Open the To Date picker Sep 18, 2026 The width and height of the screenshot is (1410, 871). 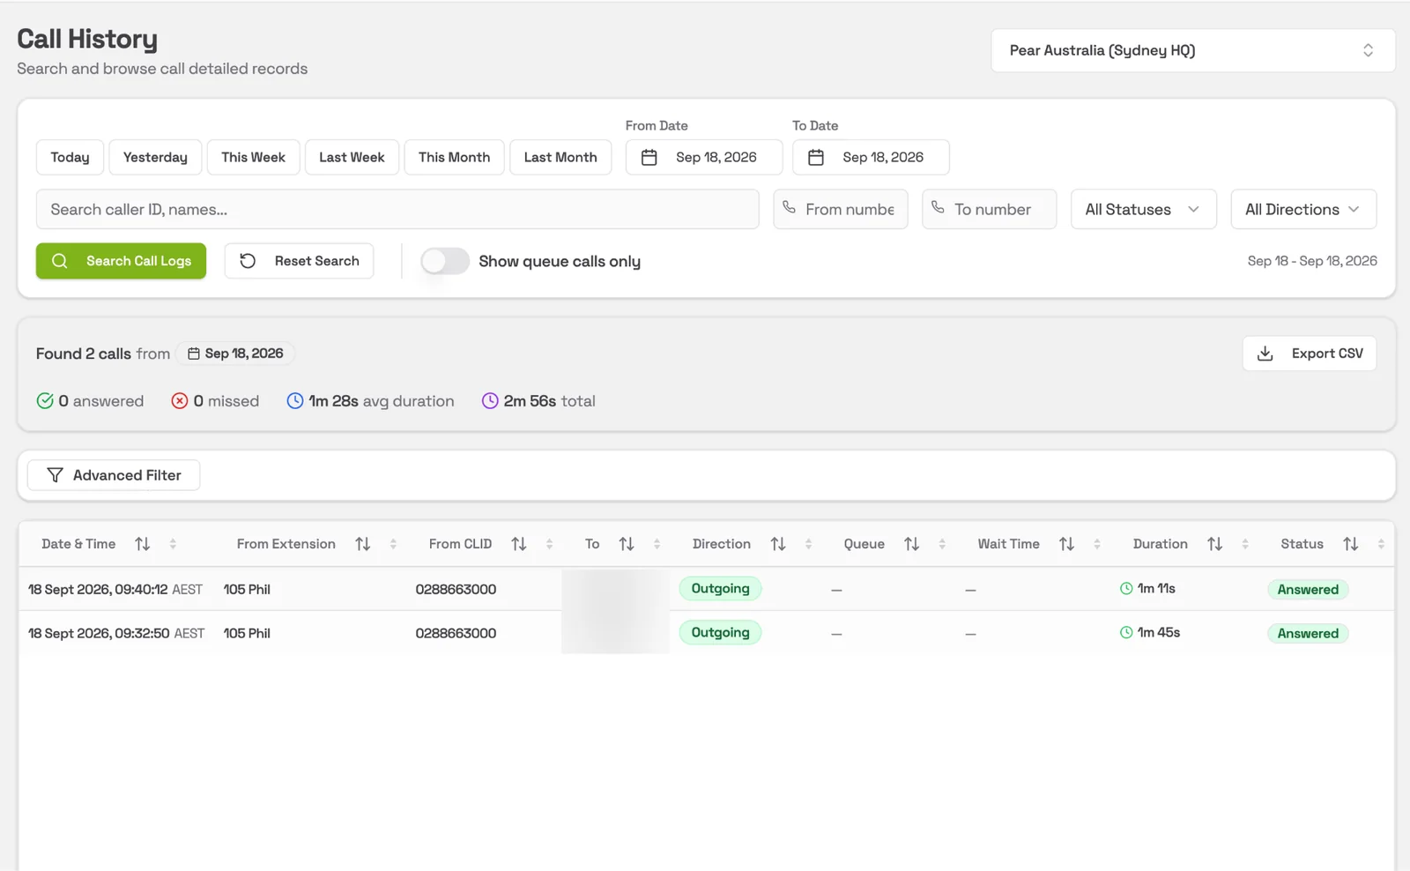[871, 157]
